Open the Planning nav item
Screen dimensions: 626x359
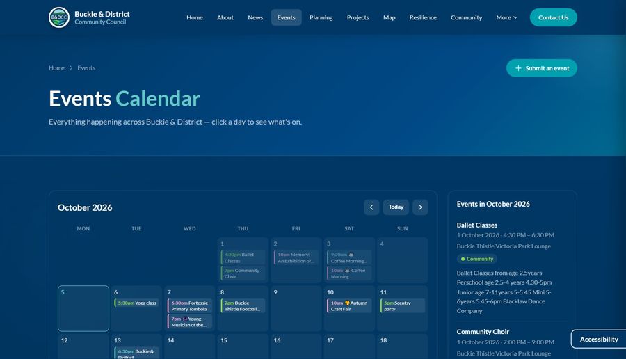click(321, 17)
